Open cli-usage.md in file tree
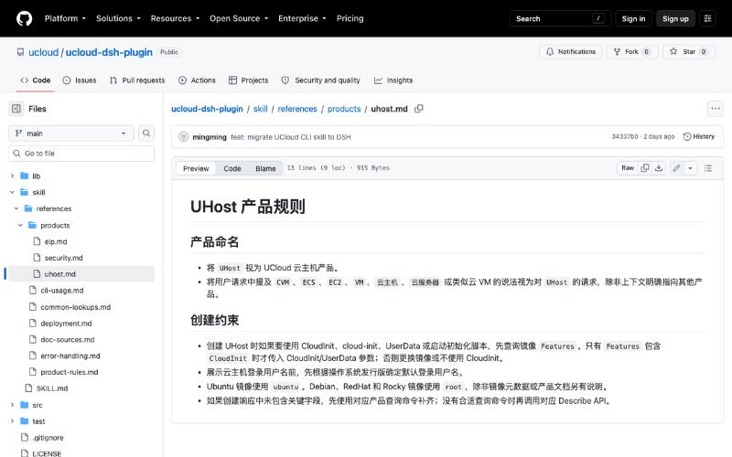Screen dimensions: 732x457 pyautogui.click(x=62, y=291)
